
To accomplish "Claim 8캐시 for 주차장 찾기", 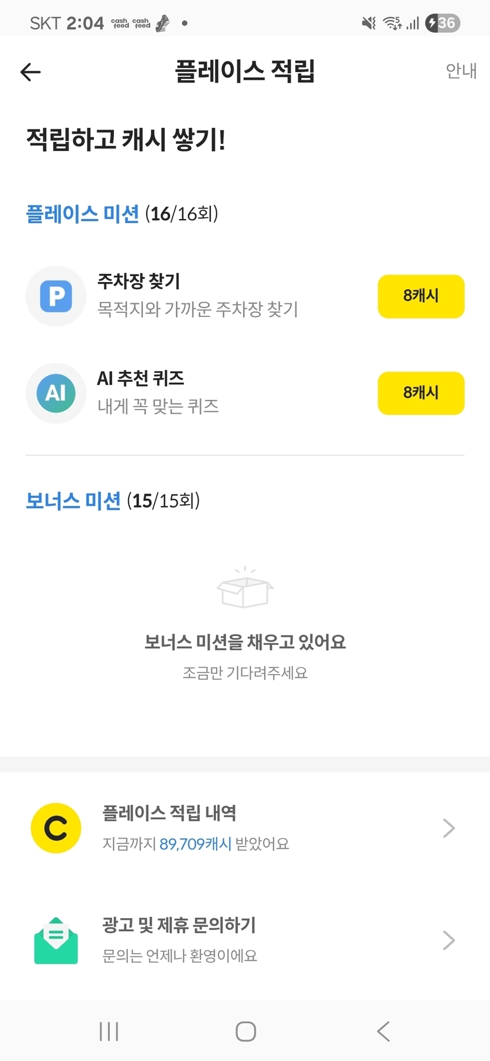I will (x=421, y=296).
